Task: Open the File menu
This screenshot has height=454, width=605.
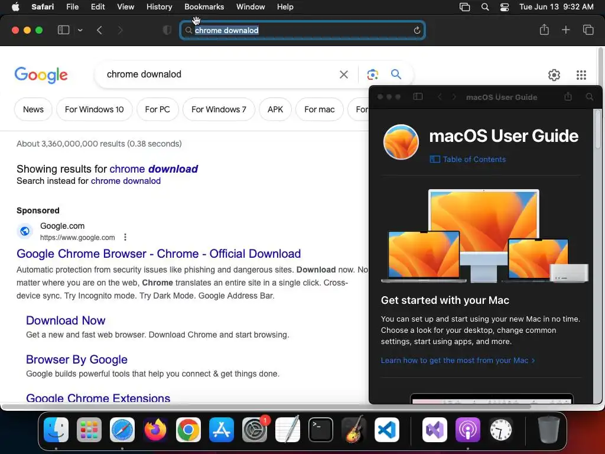Action: (73, 7)
